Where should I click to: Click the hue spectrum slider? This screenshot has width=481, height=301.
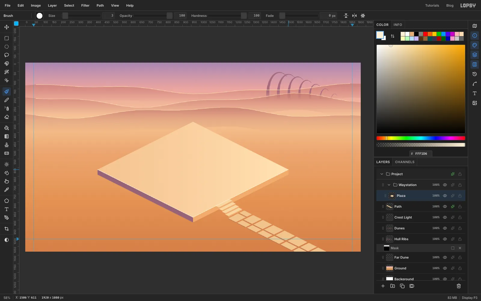pos(421,138)
